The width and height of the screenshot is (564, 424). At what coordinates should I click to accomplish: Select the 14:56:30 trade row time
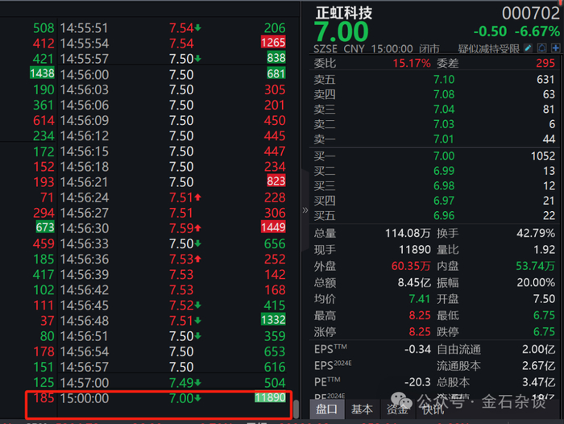click(84, 228)
